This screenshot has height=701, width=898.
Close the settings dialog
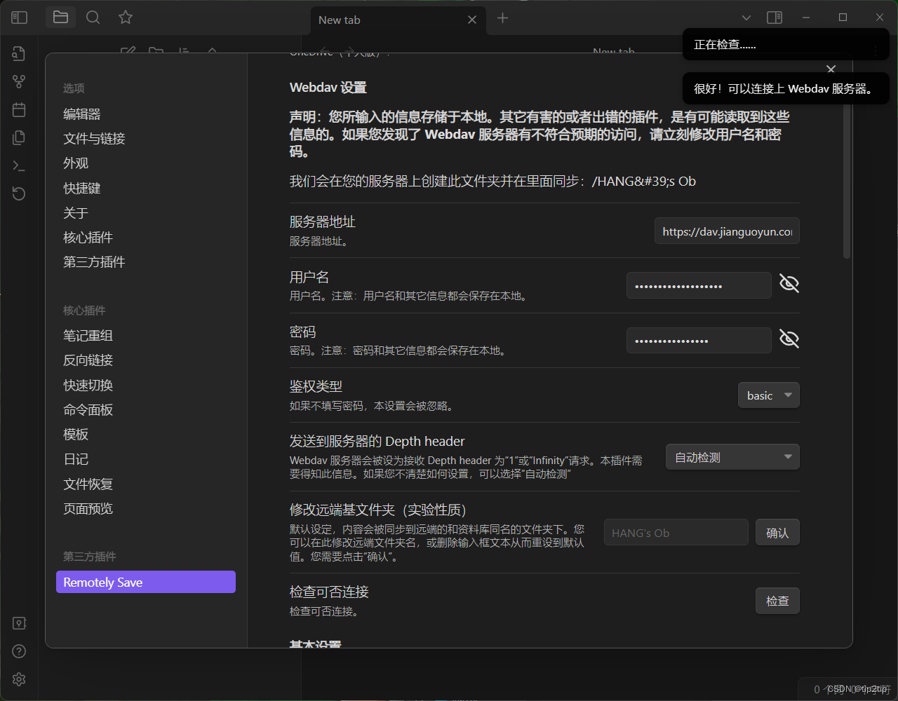pyautogui.click(x=831, y=69)
